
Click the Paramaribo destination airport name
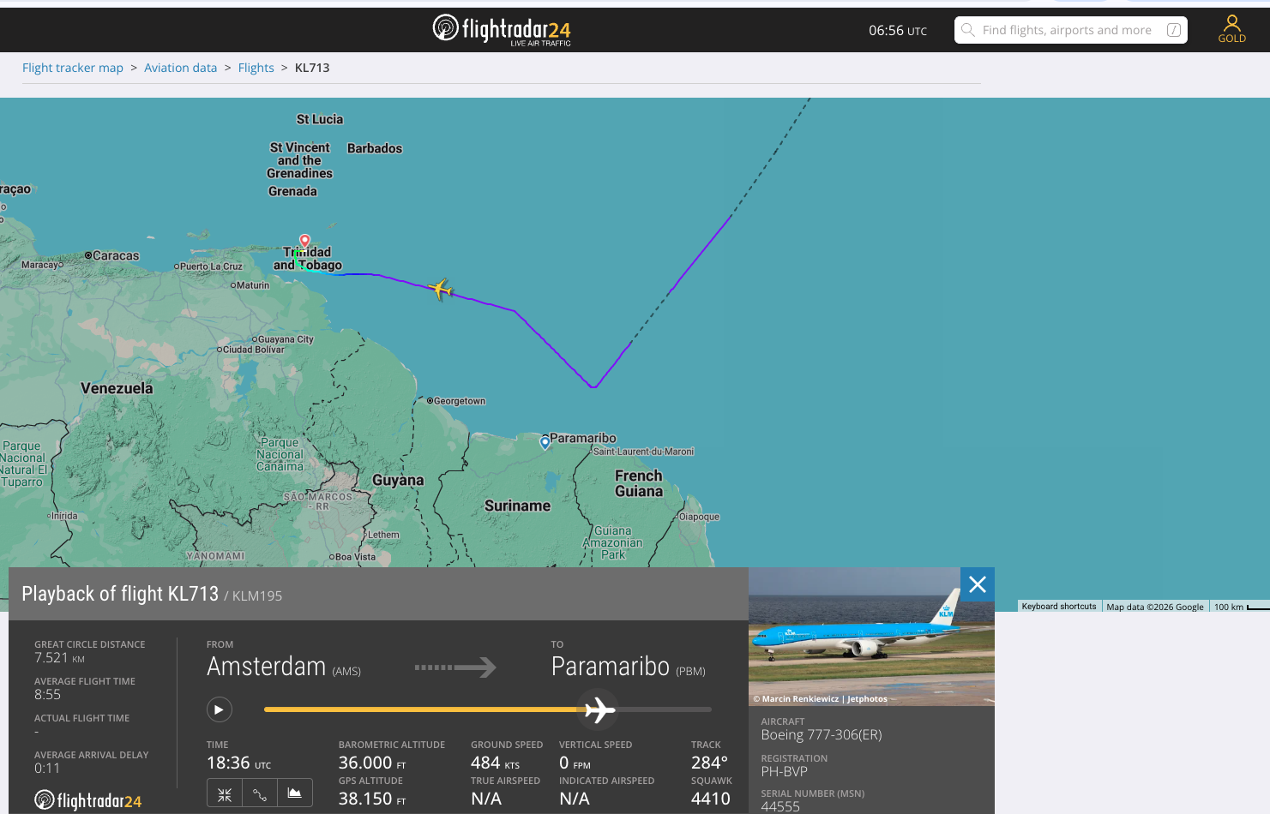611,667
